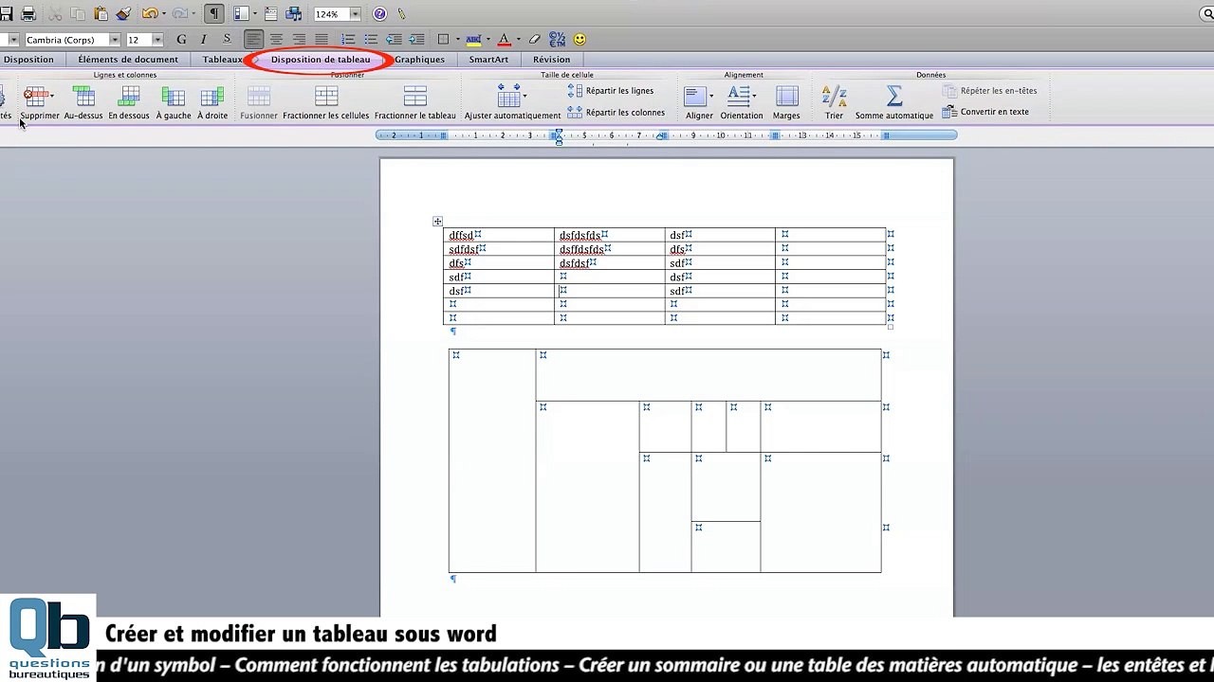Click the pencil icon beside Help
This screenshot has width=1214, height=682.
(x=401, y=14)
